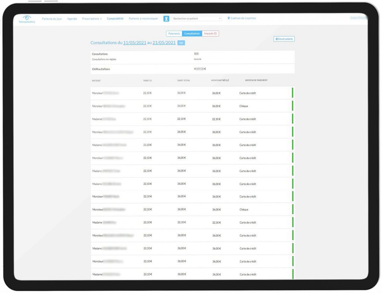This screenshot has width=382, height=293.
Task: Click the Moyen de paiement column header
Action: [x=256, y=80]
